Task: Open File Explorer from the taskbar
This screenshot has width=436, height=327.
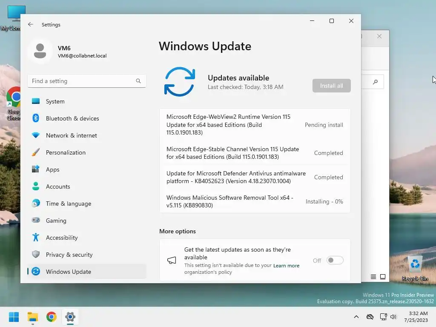Action: tap(33, 317)
